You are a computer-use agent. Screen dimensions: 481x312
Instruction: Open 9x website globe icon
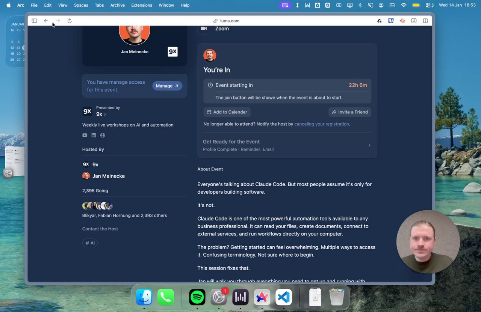tap(103, 135)
